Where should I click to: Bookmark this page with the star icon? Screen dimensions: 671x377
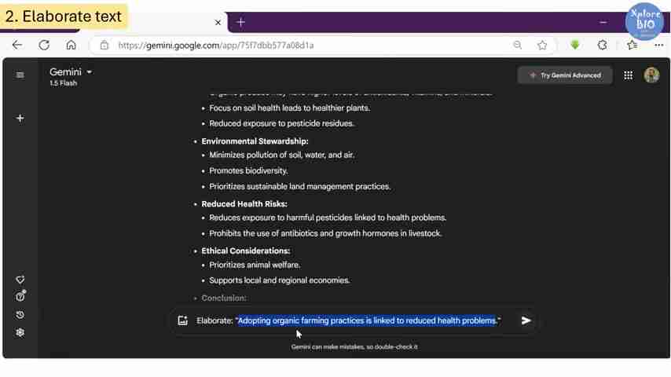[542, 46]
